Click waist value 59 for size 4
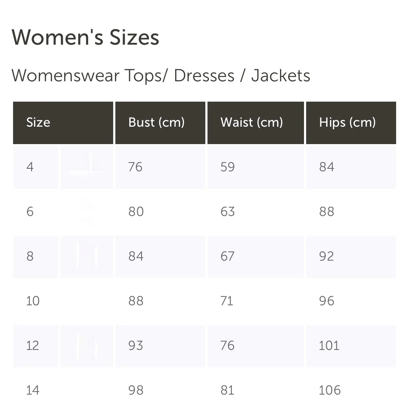The width and height of the screenshot is (407, 412). [x=228, y=167]
